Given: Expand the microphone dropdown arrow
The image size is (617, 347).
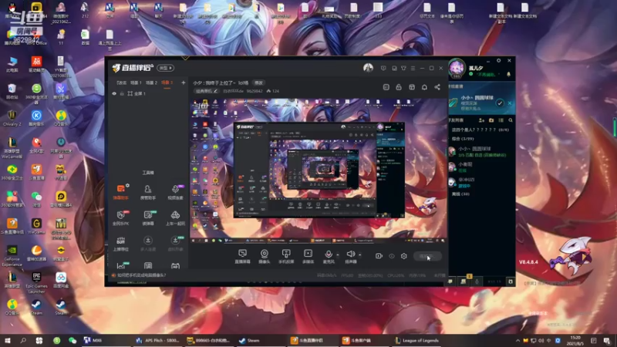Looking at the screenshot, I should [338, 255].
